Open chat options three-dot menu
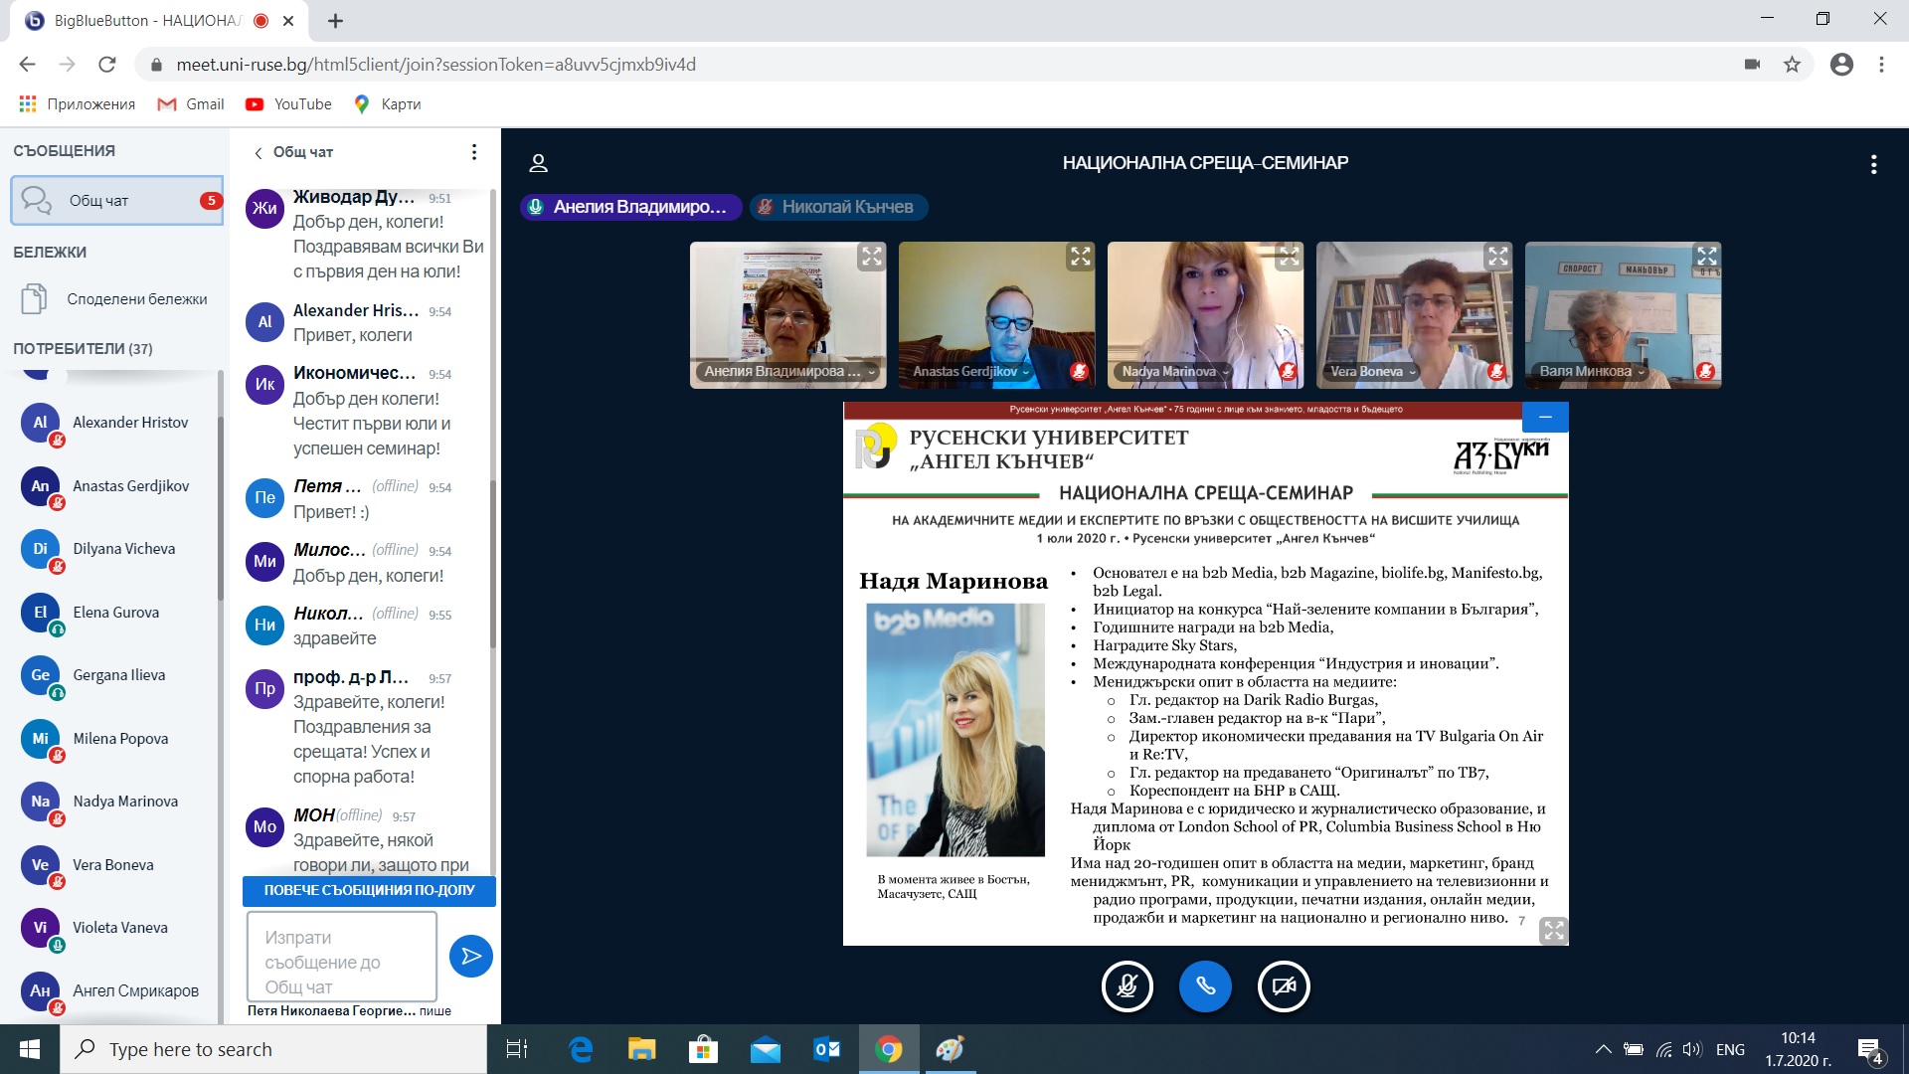 474,152
